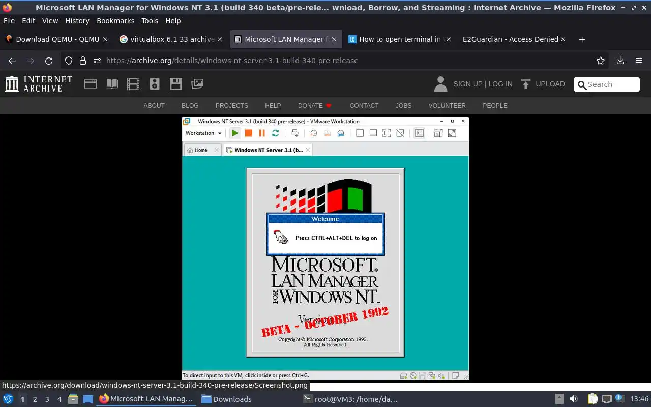Viewport: 651px width, 407px height.
Task: Open the JOBS link
Action: click(x=403, y=106)
